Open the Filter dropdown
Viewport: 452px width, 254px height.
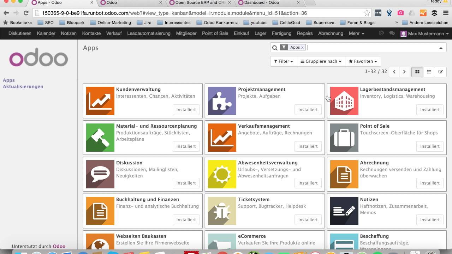(x=284, y=61)
